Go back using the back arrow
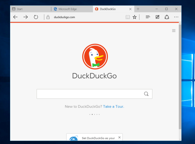 (x=15, y=17)
